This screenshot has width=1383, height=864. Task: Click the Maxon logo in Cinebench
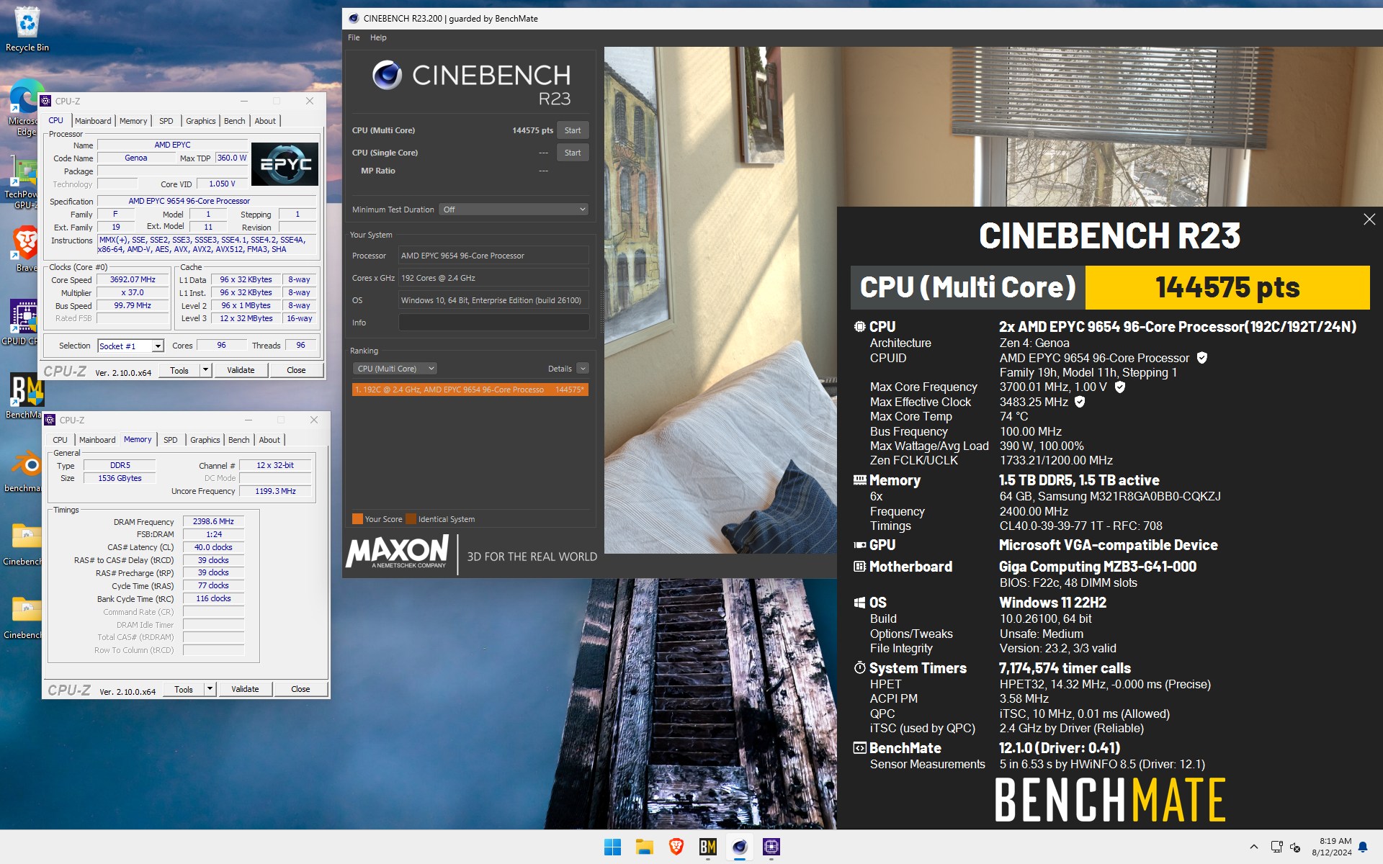pyautogui.click(x=398, y=553)
